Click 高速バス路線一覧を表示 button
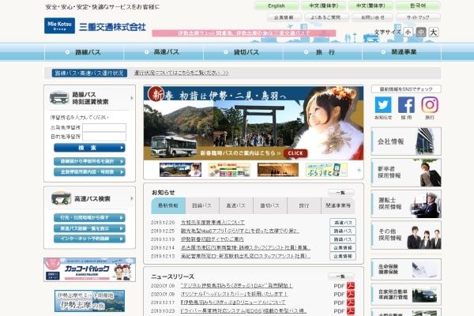 coord(89,228)
